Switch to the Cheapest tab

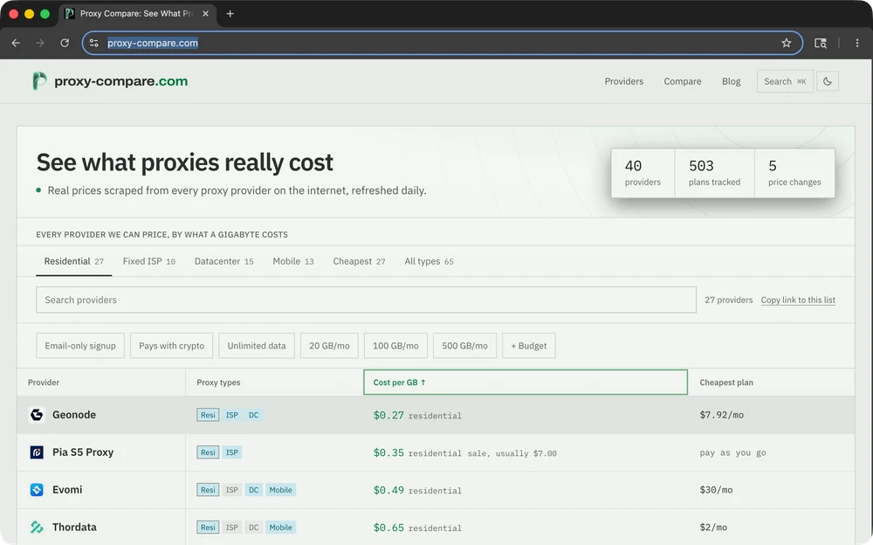pos(359,261)
